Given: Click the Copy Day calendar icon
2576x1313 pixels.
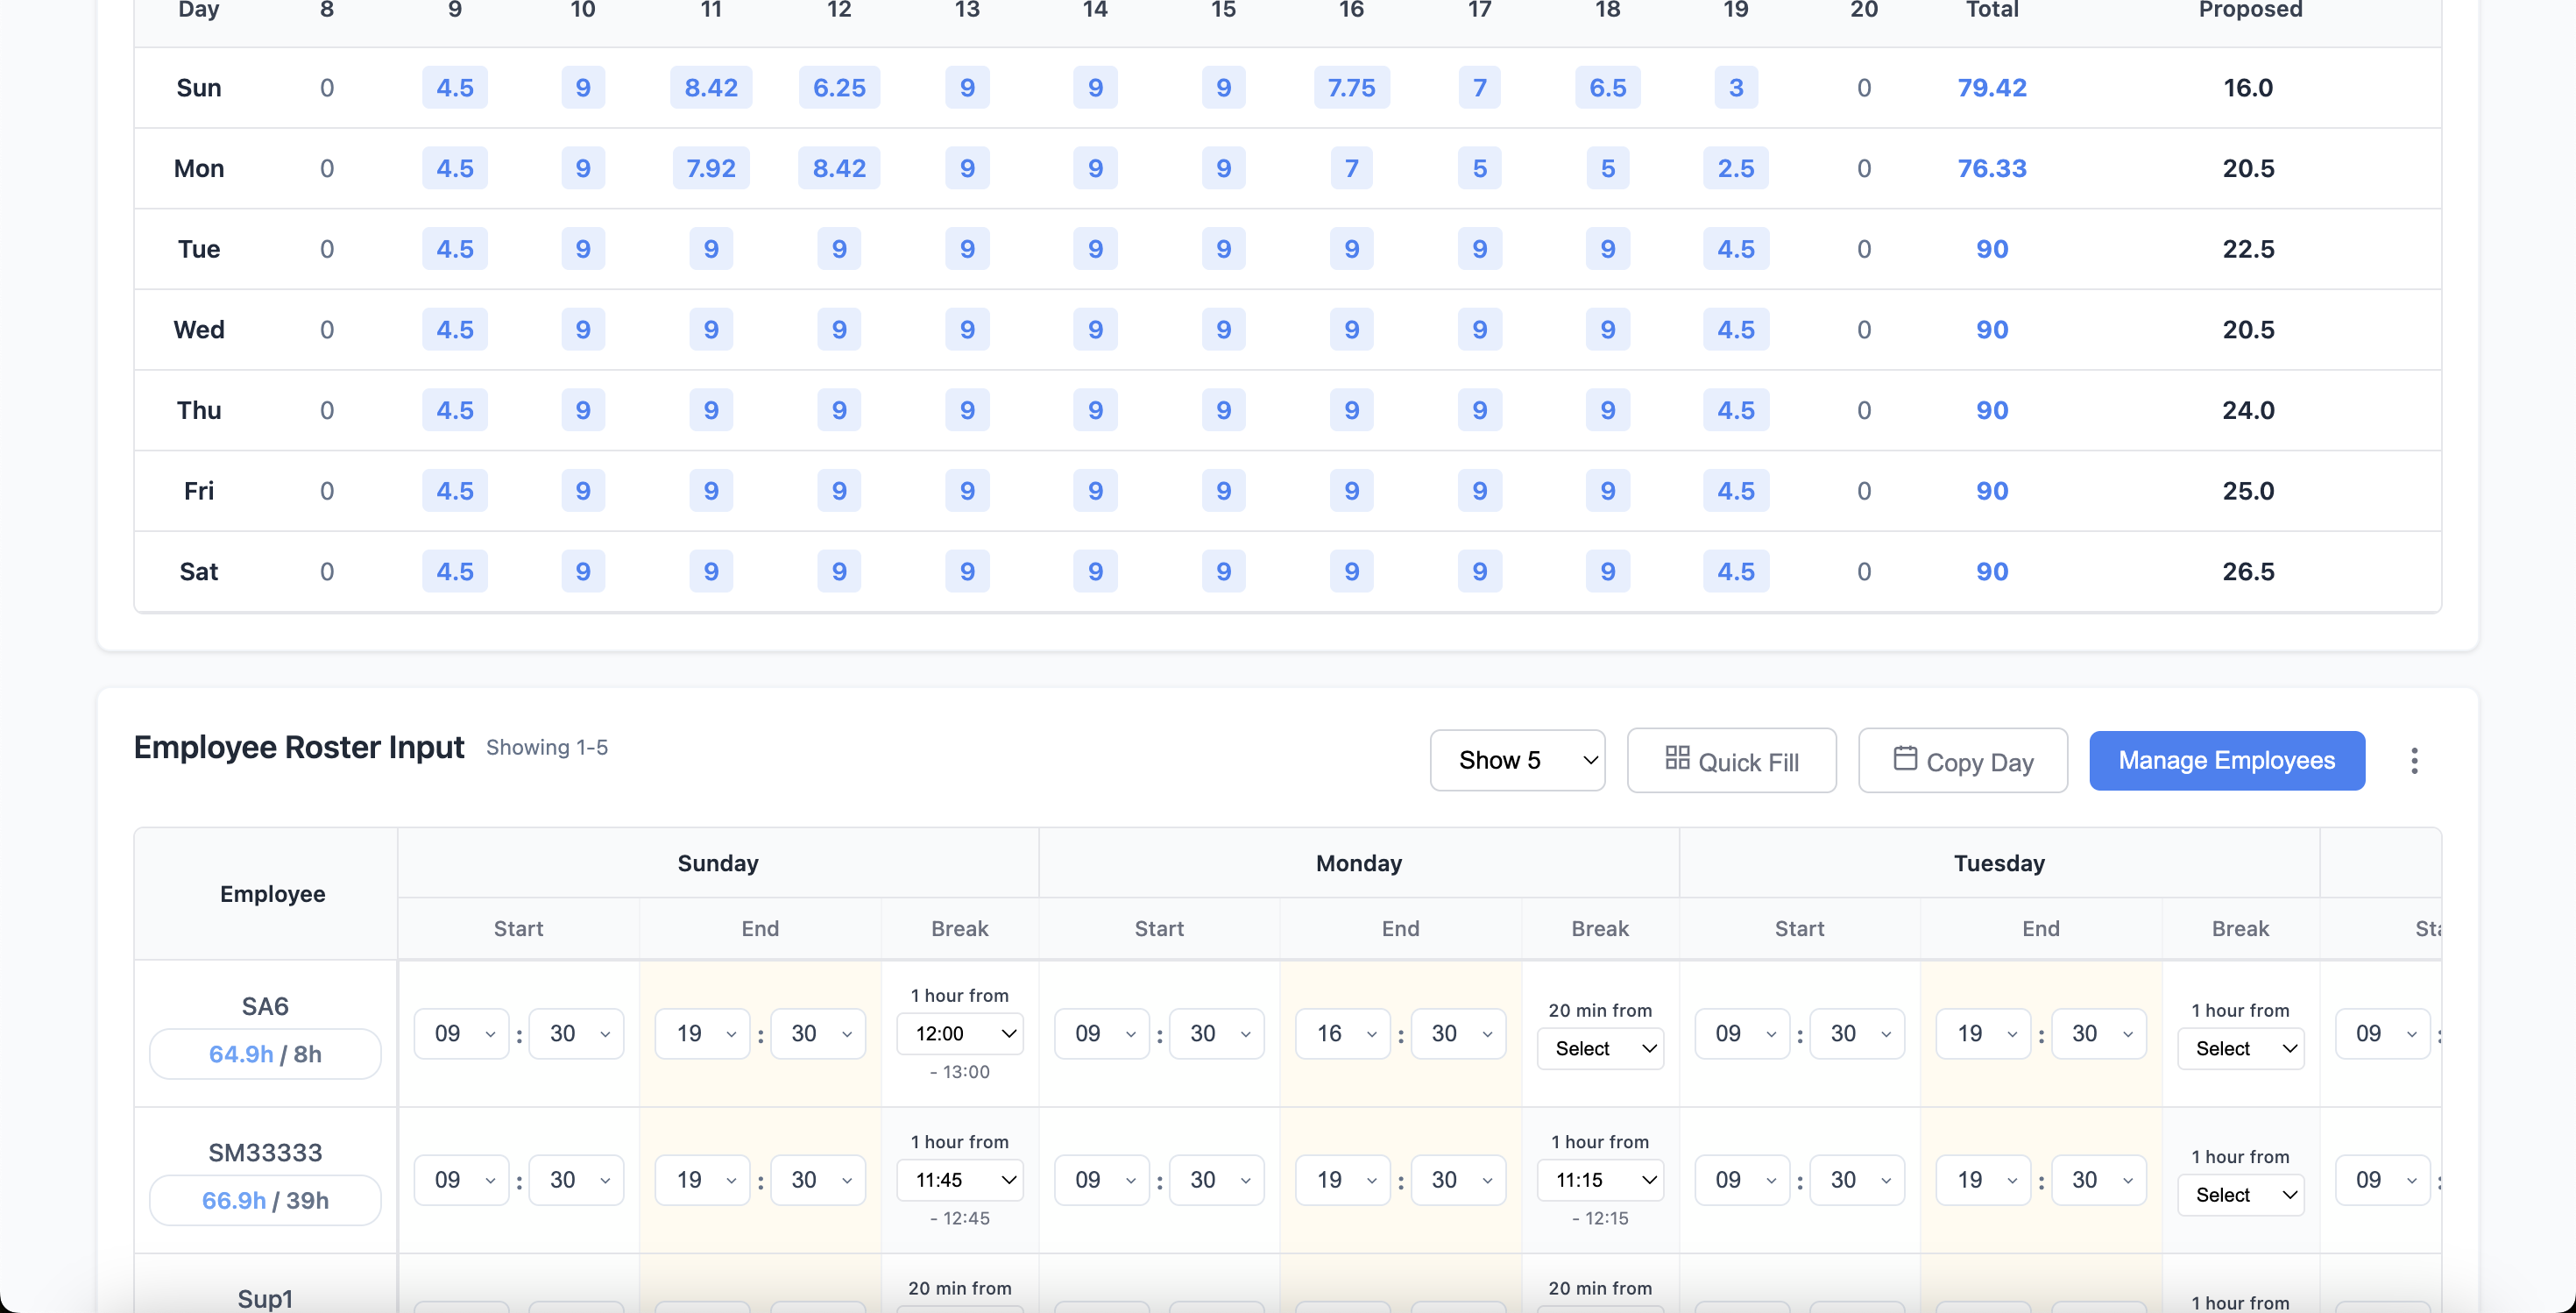Looking at the screenshot, I should tap(1906, 760).
